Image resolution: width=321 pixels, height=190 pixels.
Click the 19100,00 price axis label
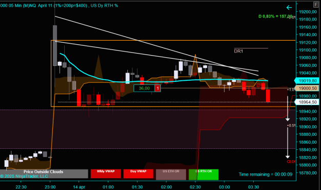tap(308, 50)
